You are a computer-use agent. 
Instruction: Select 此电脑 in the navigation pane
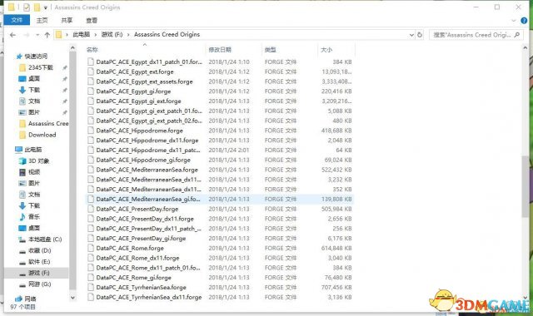(33, 150)
